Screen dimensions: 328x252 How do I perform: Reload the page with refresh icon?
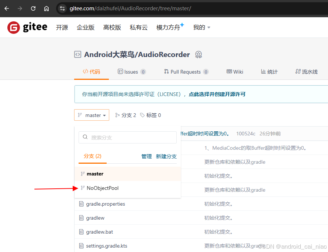[33, 8]
